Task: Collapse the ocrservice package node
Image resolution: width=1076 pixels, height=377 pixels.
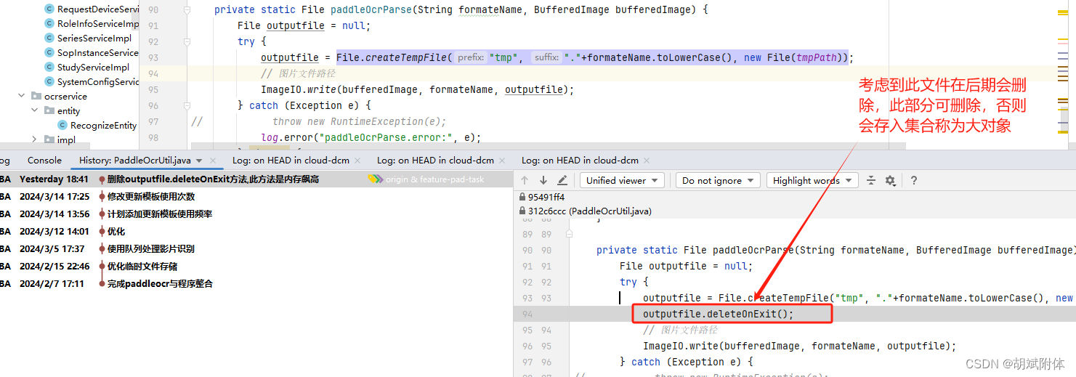Action: [22, 96]
